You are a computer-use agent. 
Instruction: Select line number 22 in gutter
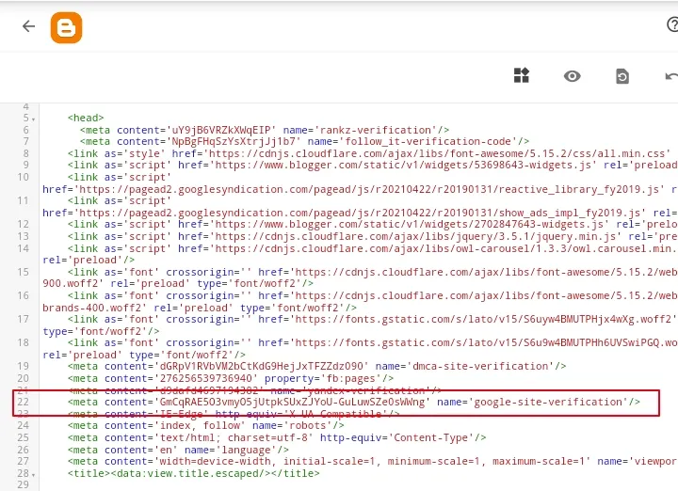coord(23,402)
